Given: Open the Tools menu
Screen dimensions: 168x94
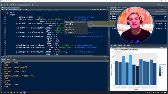Looking at the screenshot, I should [36, 3].
